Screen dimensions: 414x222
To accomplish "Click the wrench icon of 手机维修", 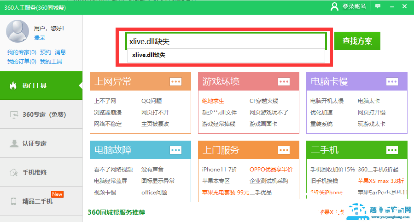I will click(14, 172).
